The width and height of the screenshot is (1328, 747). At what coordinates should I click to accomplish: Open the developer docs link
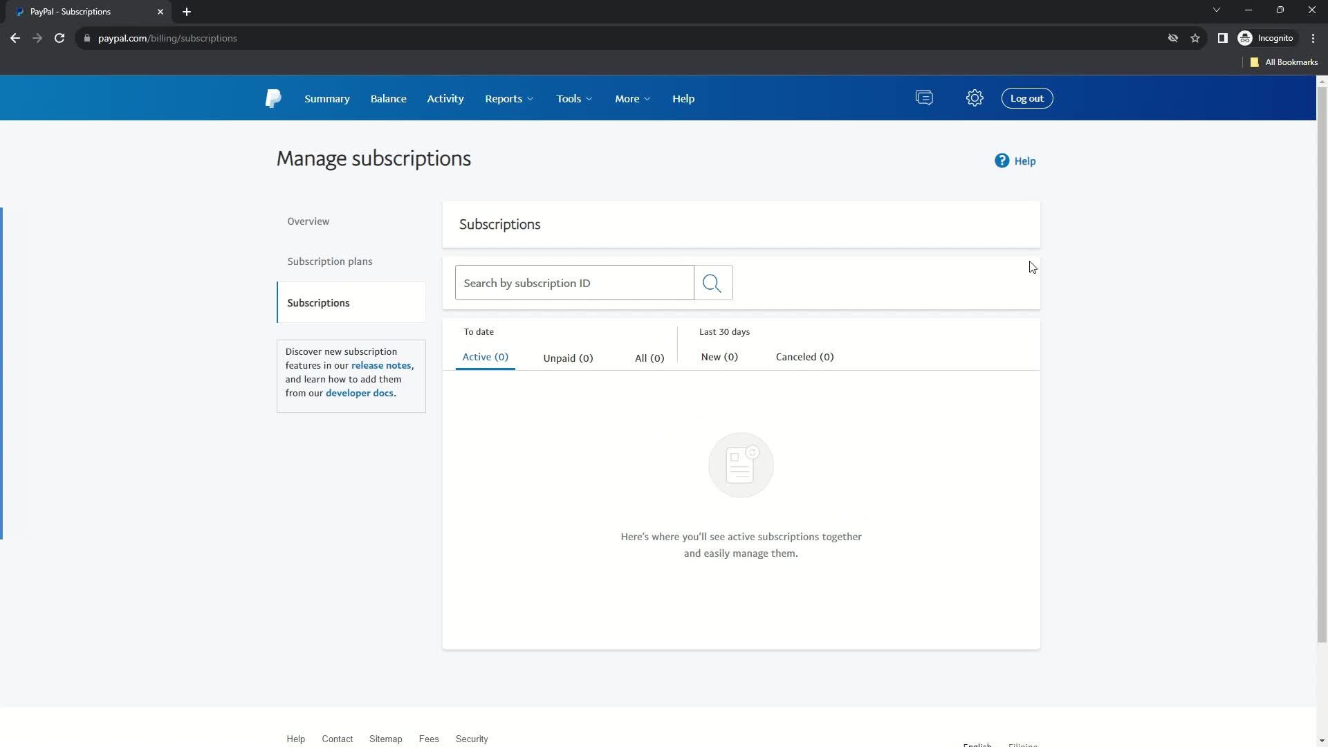(360, 393)
